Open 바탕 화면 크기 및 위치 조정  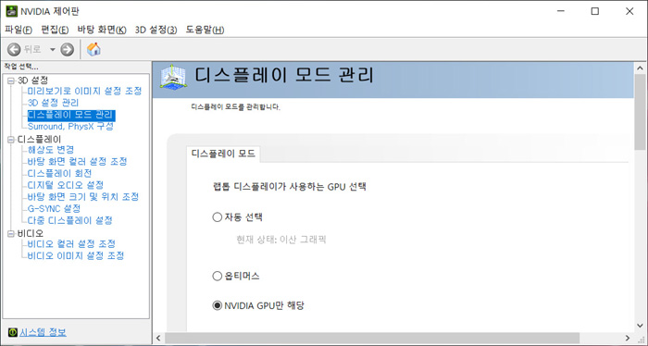pyautogui.click(x=83, y=196)
